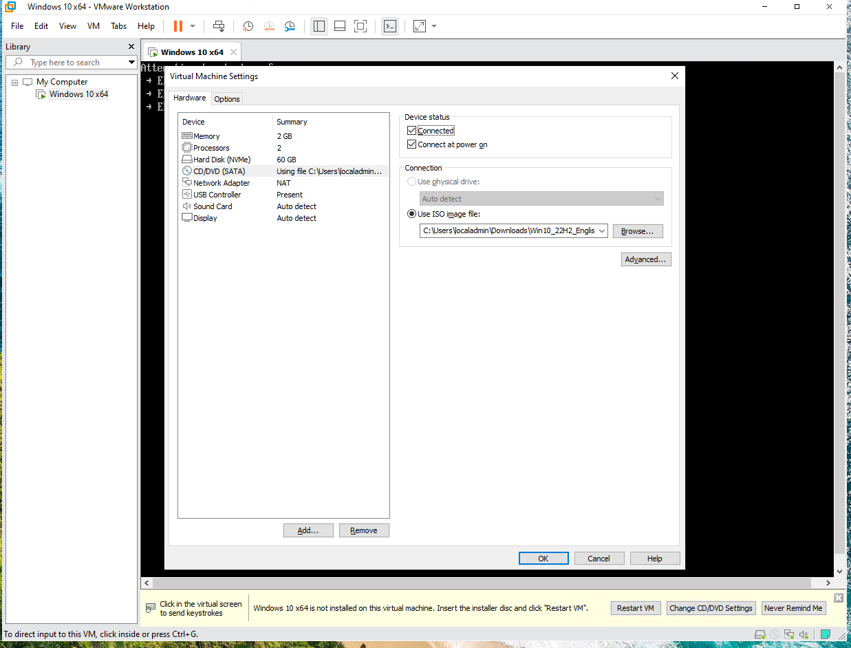Screen dimensions: 851x648
Task: Open the Library search filter dropdown
Action: [131, 63]
